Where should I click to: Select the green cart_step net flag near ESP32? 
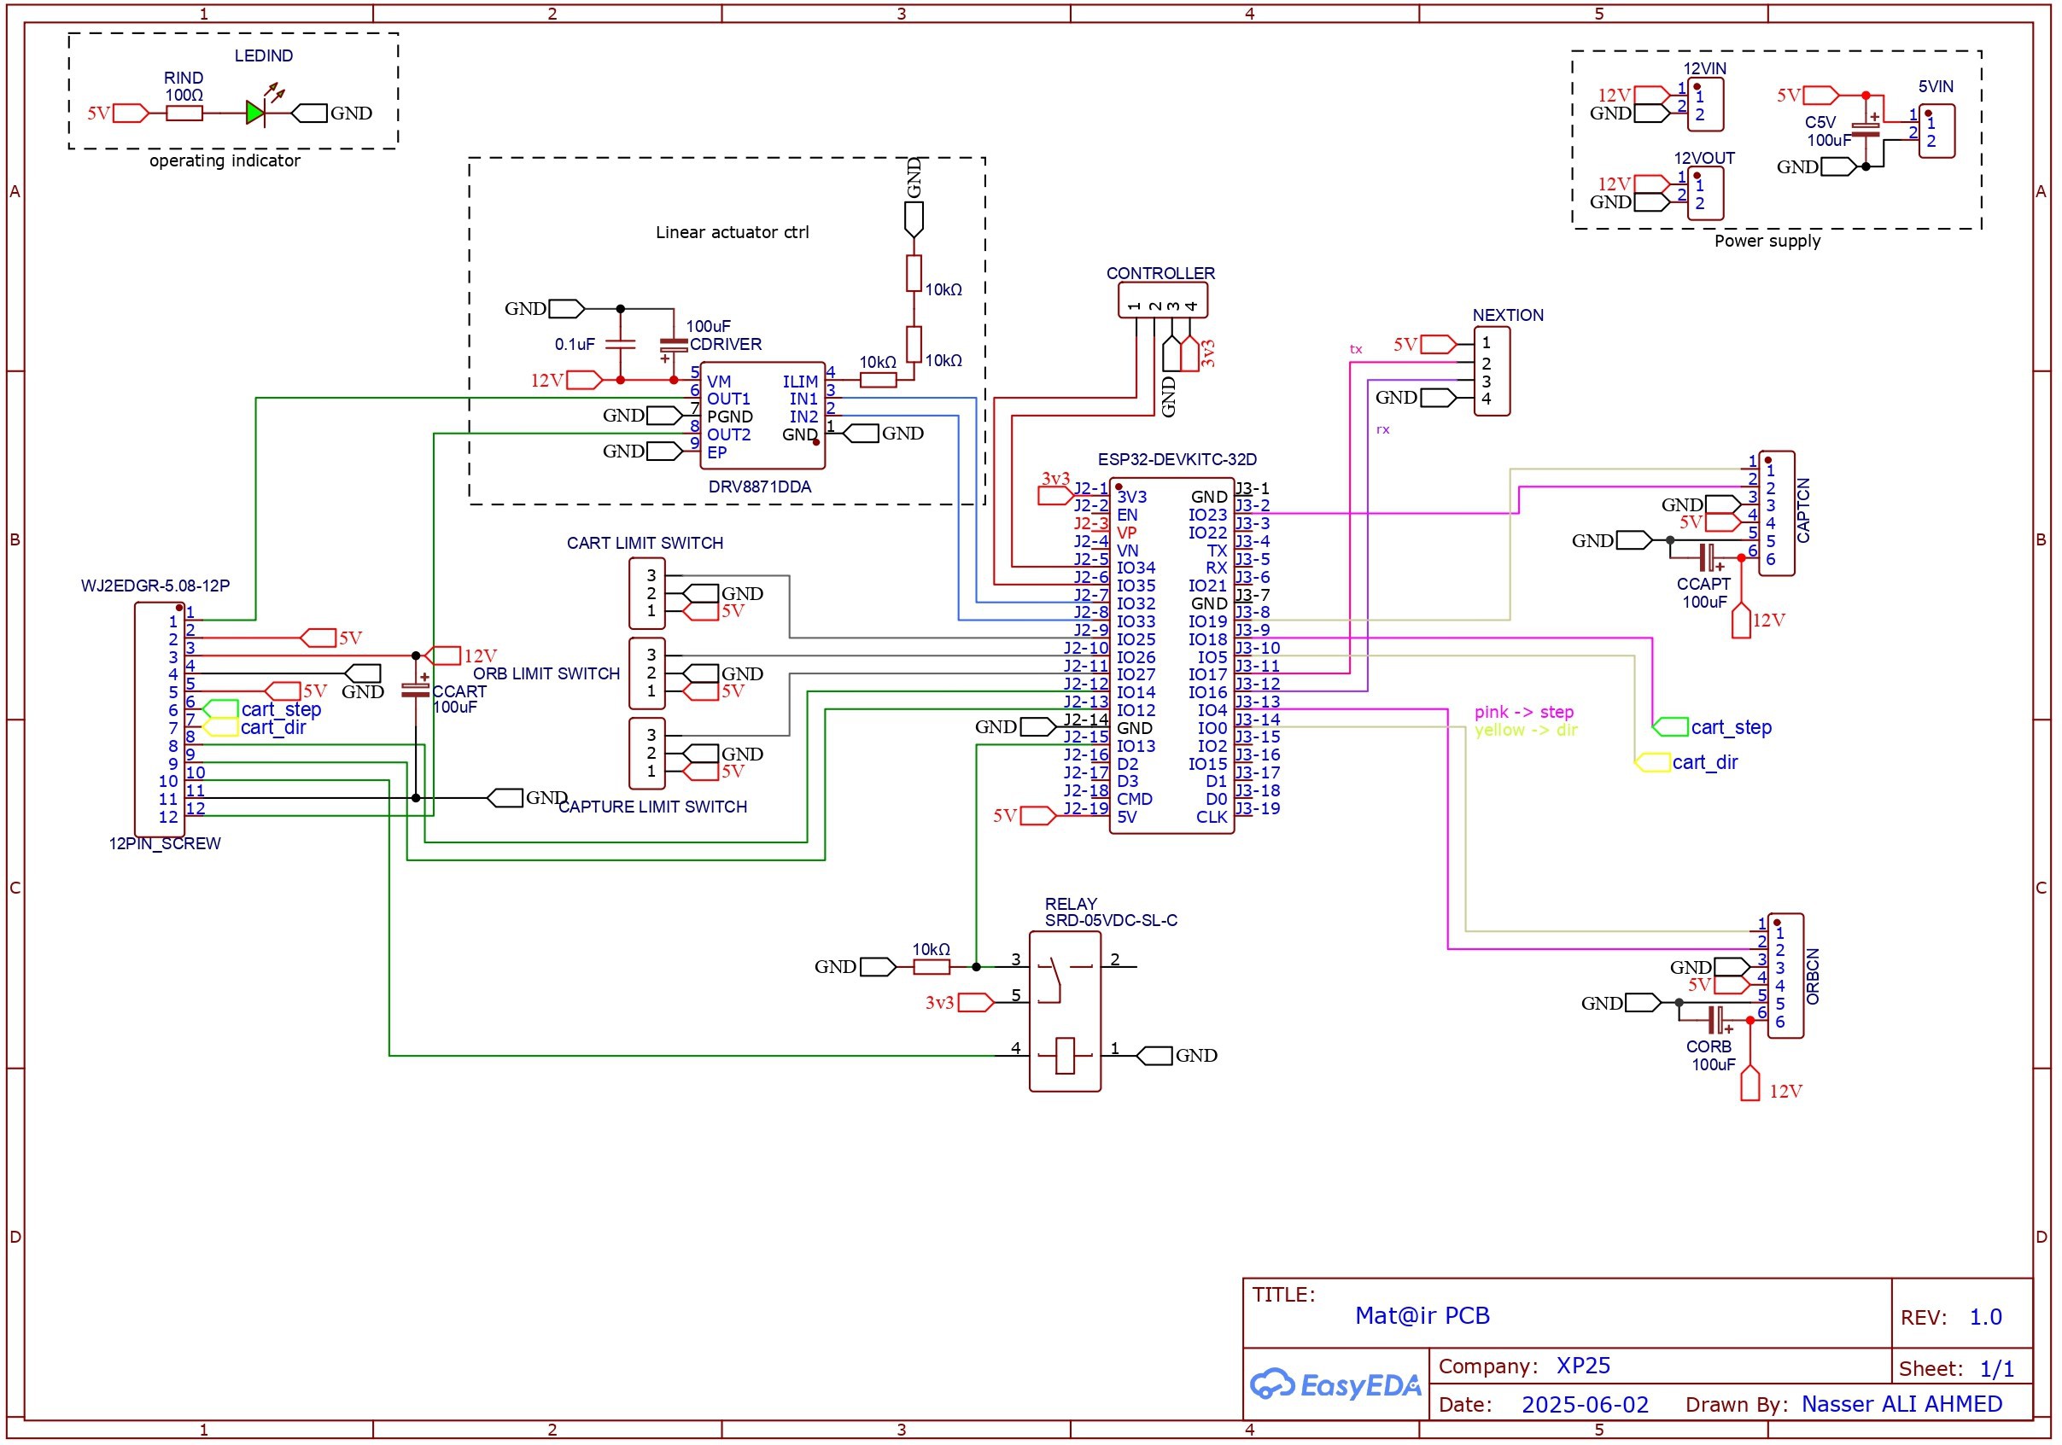tap(1670, 727)
